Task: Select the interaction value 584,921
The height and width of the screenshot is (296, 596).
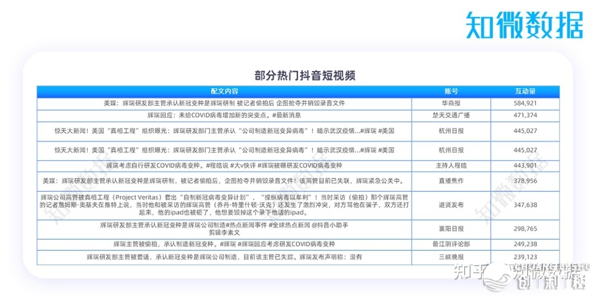Action: pos(525,103)
